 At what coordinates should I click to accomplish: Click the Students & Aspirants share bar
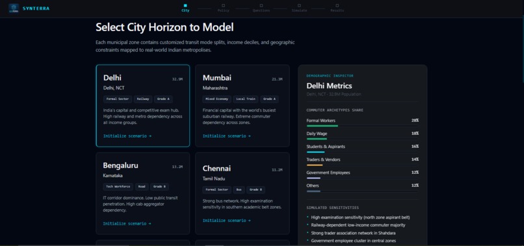363,152
